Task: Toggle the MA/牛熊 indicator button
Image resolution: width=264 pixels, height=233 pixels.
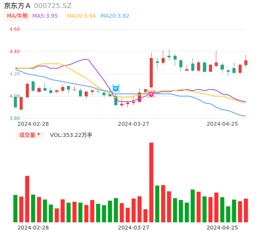Action: [17, 16]
